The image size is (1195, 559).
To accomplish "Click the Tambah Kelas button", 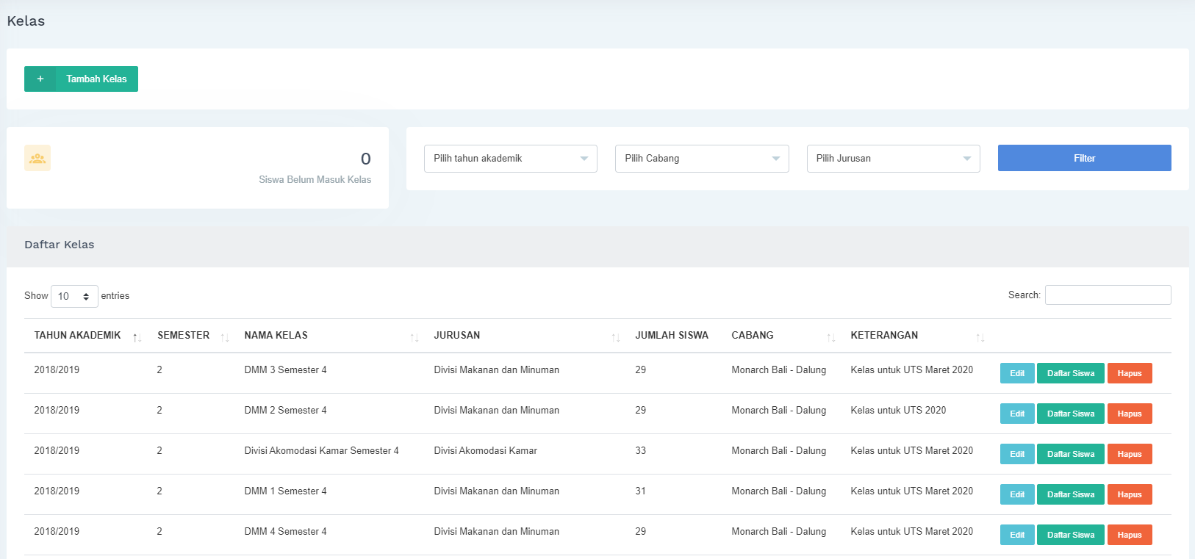I will pos(96,79).
